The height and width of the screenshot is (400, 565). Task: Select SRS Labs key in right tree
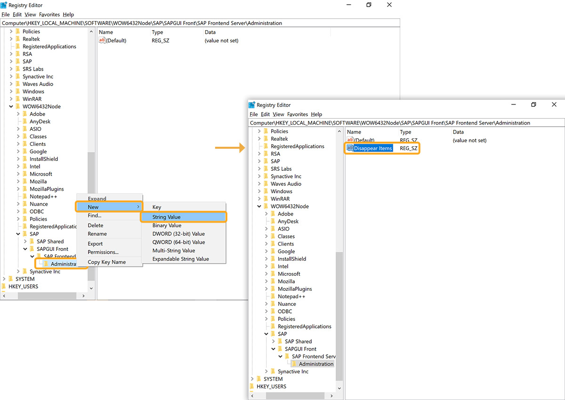tap(281, 169)
